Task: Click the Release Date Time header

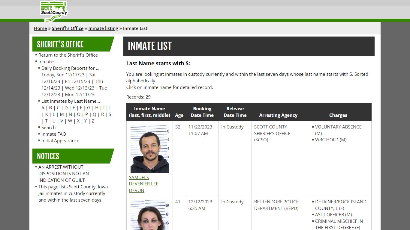Action: coord(235,112)
